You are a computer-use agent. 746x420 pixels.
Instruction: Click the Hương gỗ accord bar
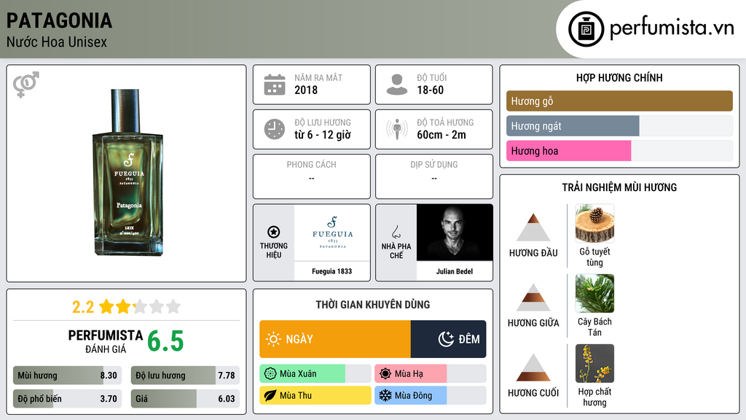619,101
